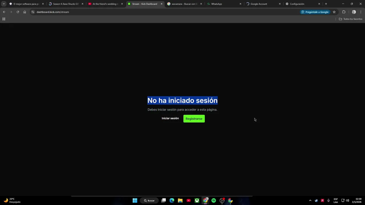Switch to the Google Account tab
The height and width of the screenshot is (205, 365).
click(263, 4)
